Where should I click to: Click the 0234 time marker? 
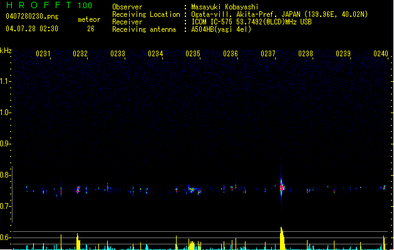click(x=155, y=54)
